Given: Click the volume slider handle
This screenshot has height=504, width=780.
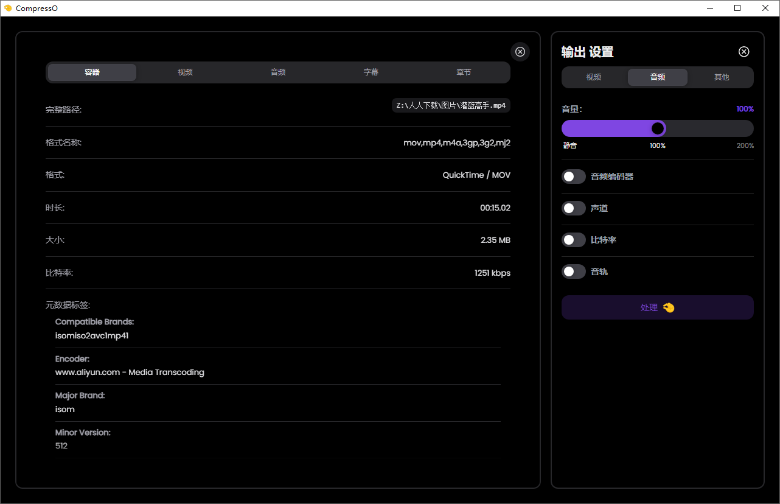Looking at the screenshot, I should [x=657, y=128].
